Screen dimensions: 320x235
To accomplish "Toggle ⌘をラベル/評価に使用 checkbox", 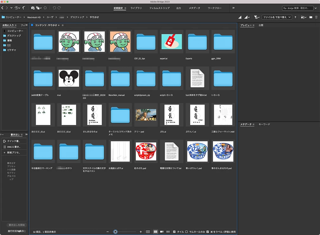I will pos(208,232).
